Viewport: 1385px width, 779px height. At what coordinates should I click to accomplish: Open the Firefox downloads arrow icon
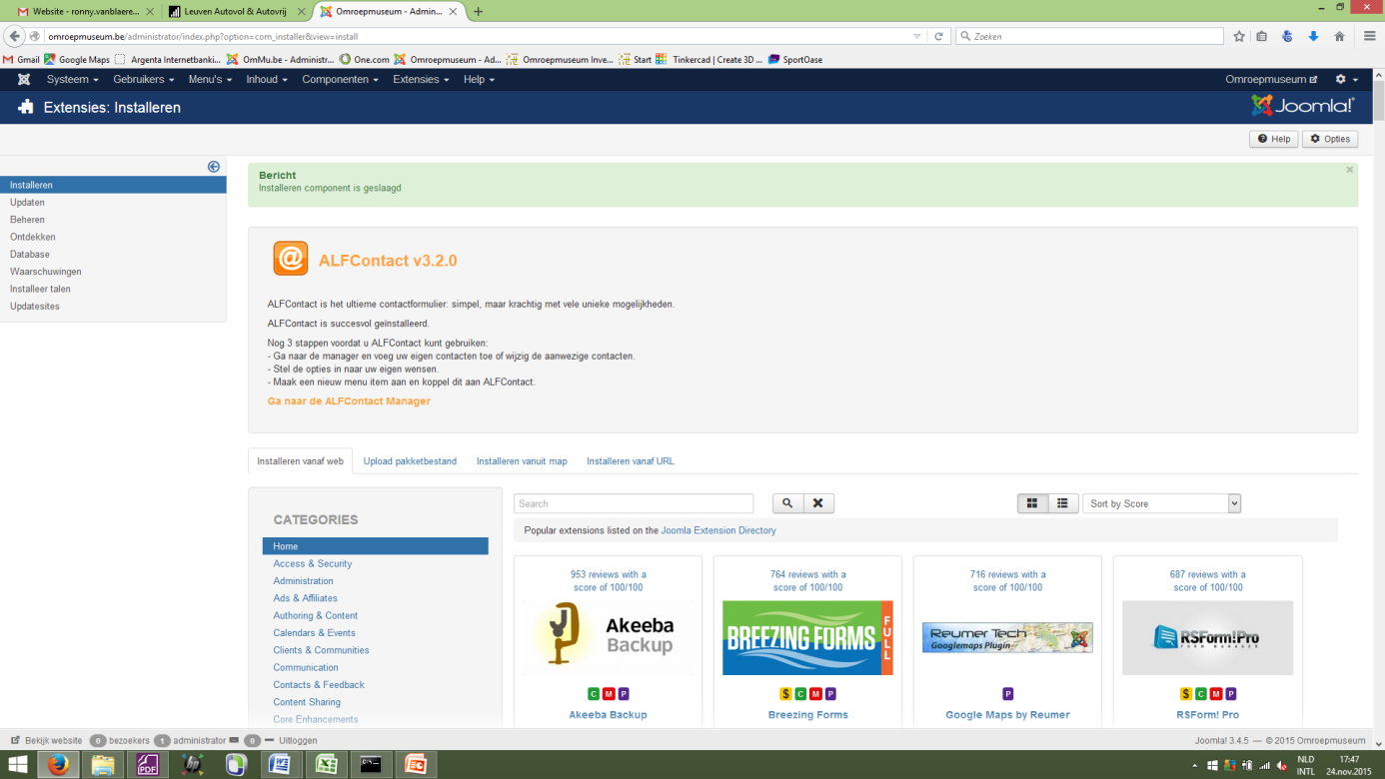pos(1313,36)
